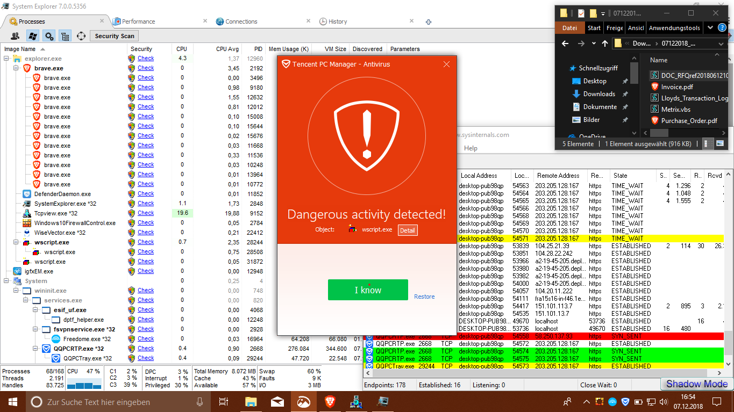
Task: Click the Restore link in antivirus popup
Action: (424, 297)
